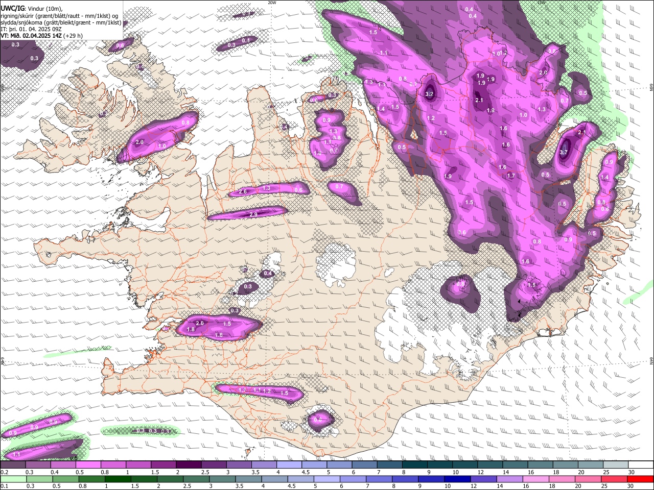Click the '15W' longitude label

point(542,3)
